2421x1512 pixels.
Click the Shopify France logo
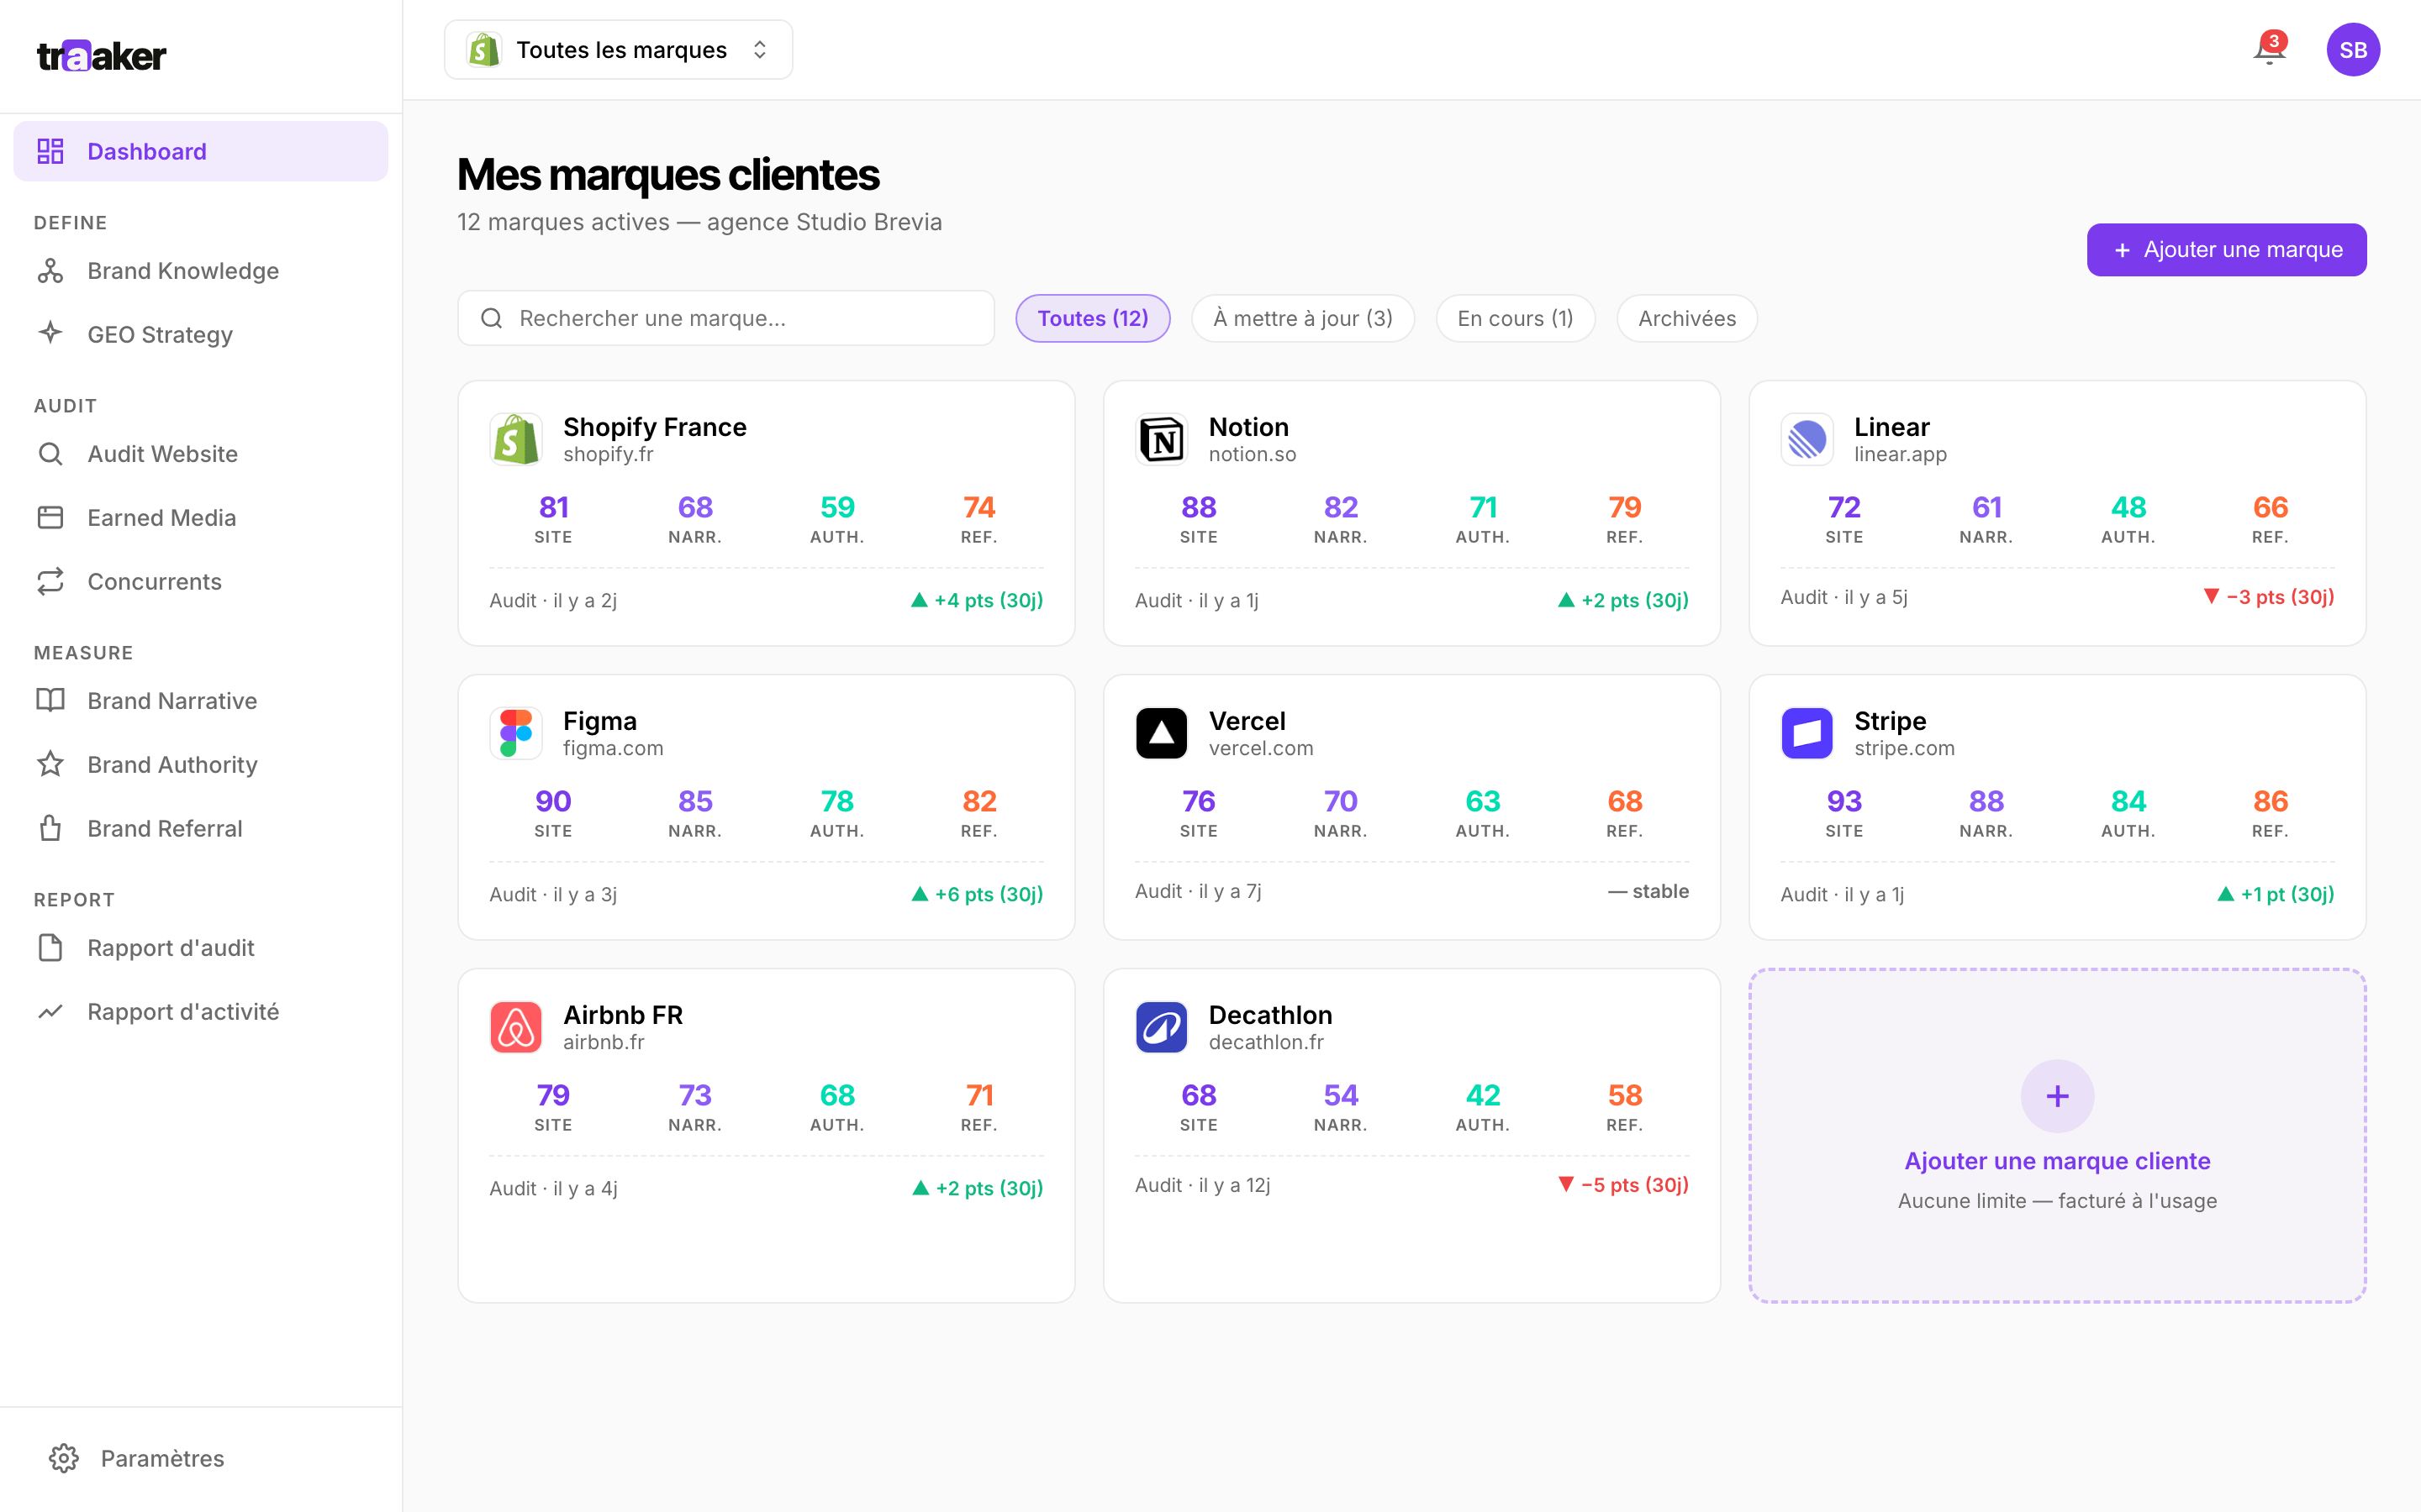tap(516, 439)
